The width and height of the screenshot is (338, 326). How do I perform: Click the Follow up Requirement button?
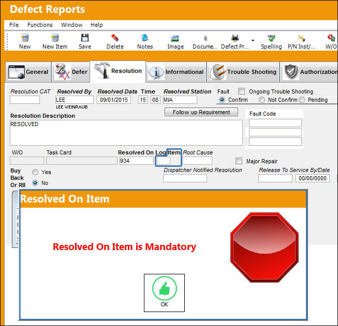[201, 112]
